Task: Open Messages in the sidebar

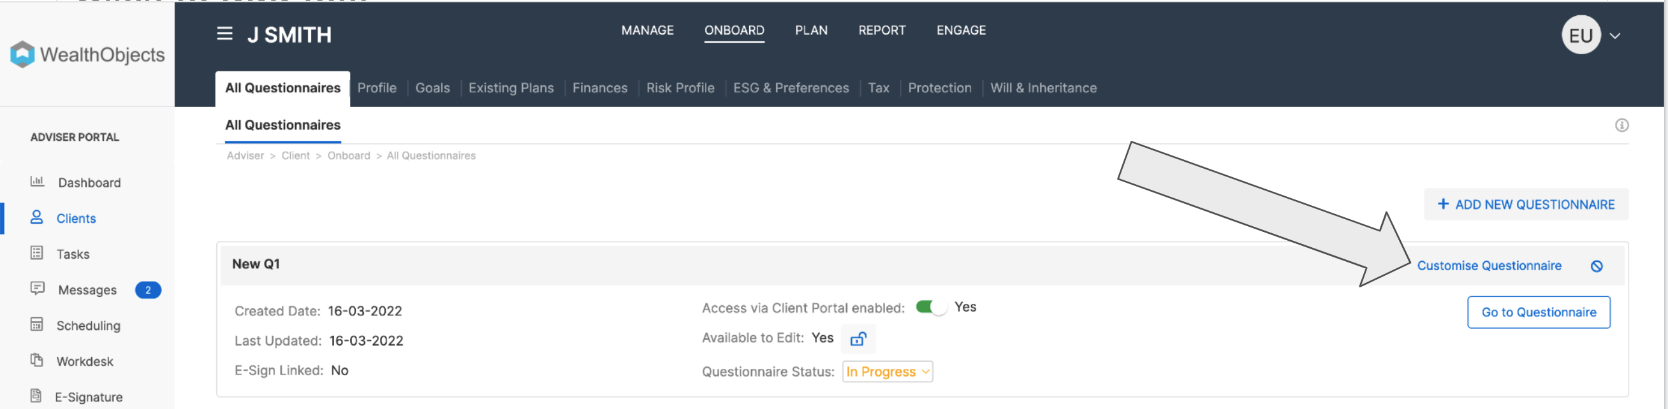Action: (x=87, y=290)
